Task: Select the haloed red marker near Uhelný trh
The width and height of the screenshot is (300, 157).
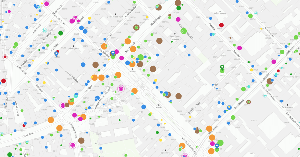Action: 5,57
